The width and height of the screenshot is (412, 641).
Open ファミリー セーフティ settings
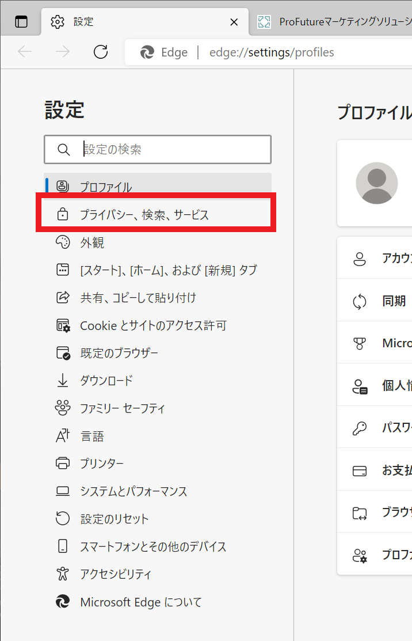coord(158,408)
